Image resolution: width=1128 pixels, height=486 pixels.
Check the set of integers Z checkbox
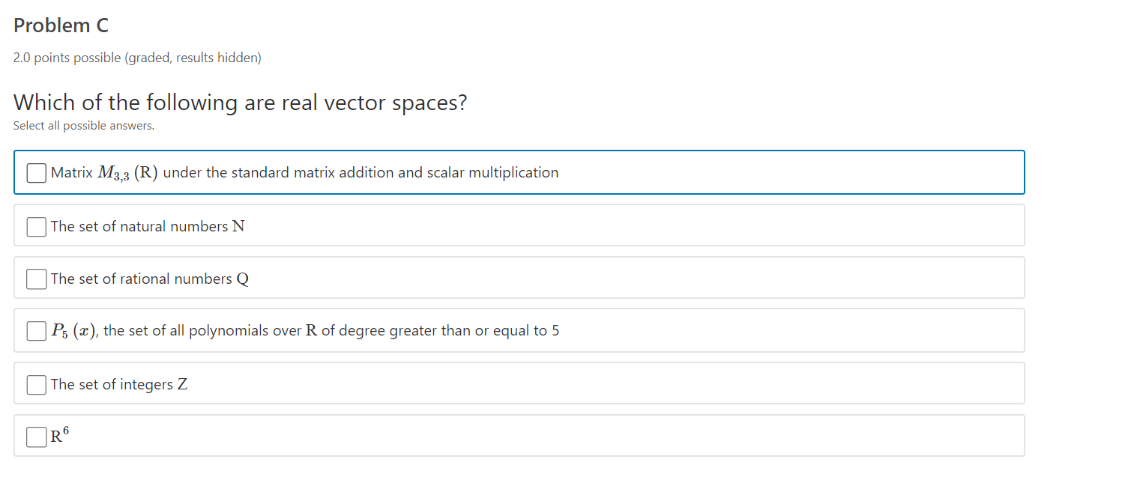coord(37,384)
